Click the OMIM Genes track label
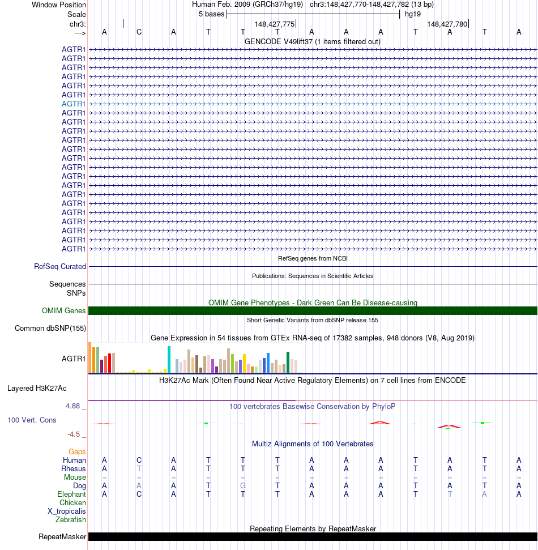 [x=64, y=311]
